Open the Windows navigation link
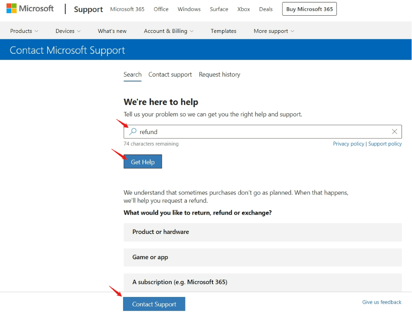Image resolution: width=412 pixels, height=313 pixels. [189, 9]
